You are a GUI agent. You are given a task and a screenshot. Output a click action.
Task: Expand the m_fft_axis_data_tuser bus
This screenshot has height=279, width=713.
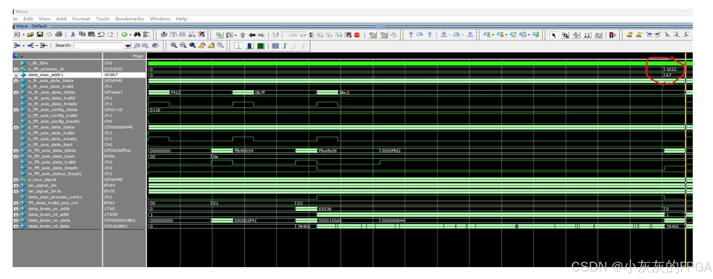click(x=16, y=156)
